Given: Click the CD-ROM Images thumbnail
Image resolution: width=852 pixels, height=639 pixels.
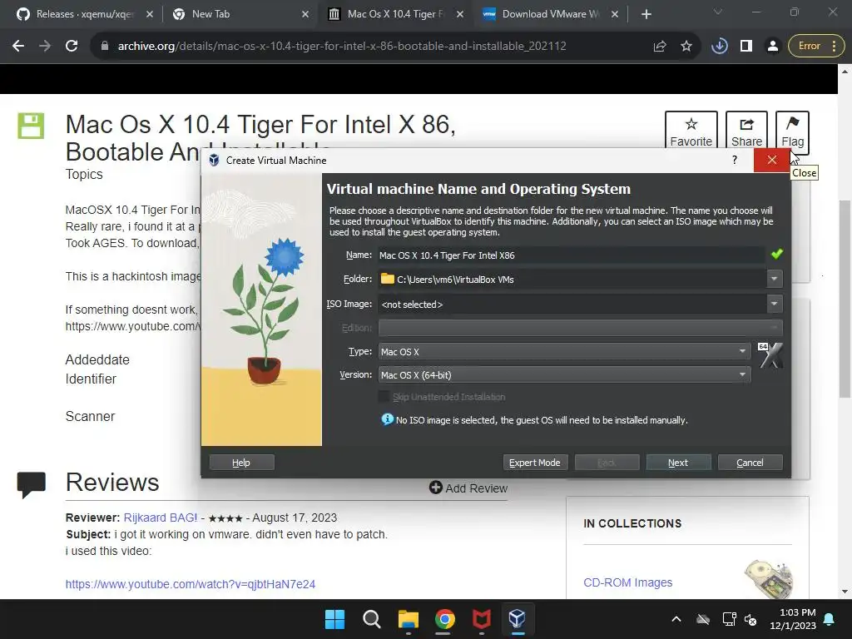Looking at the screenshot, I should pos(768,579).
